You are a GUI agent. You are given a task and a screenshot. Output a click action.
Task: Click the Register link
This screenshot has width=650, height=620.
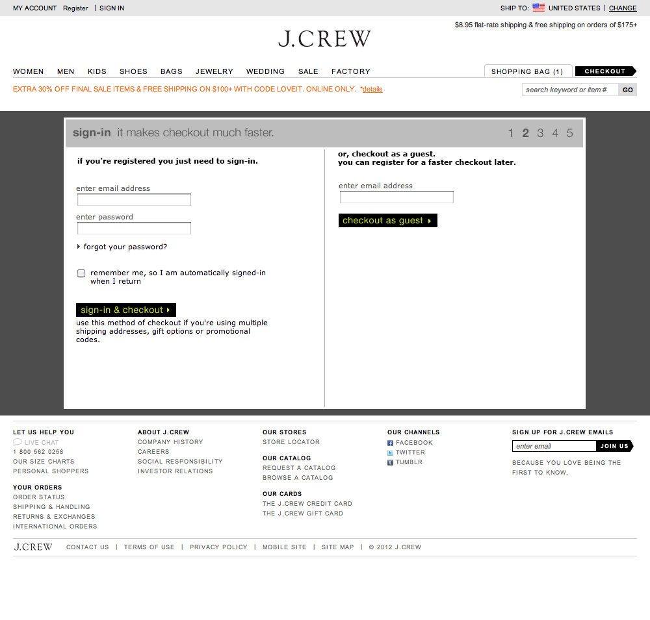click(x=75, y=8)
